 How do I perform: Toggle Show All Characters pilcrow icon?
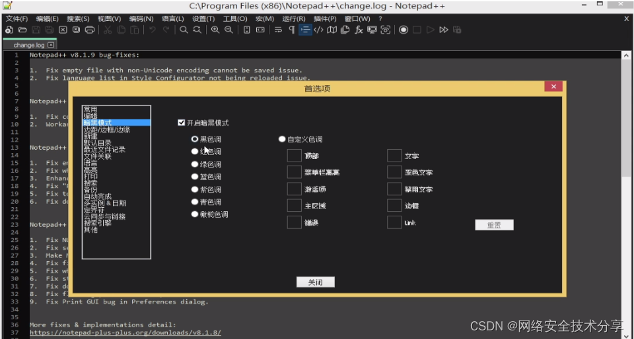[x=291, y=30]
